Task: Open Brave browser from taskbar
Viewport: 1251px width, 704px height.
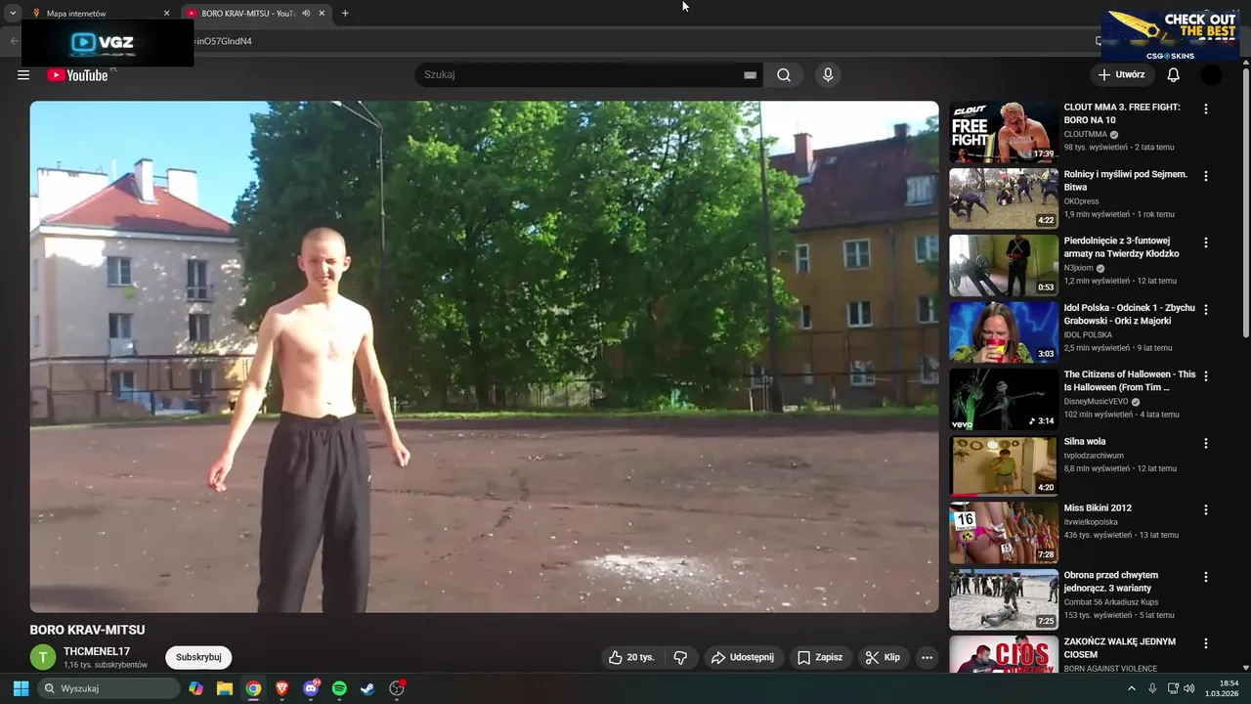Action: tap(282, 688)
